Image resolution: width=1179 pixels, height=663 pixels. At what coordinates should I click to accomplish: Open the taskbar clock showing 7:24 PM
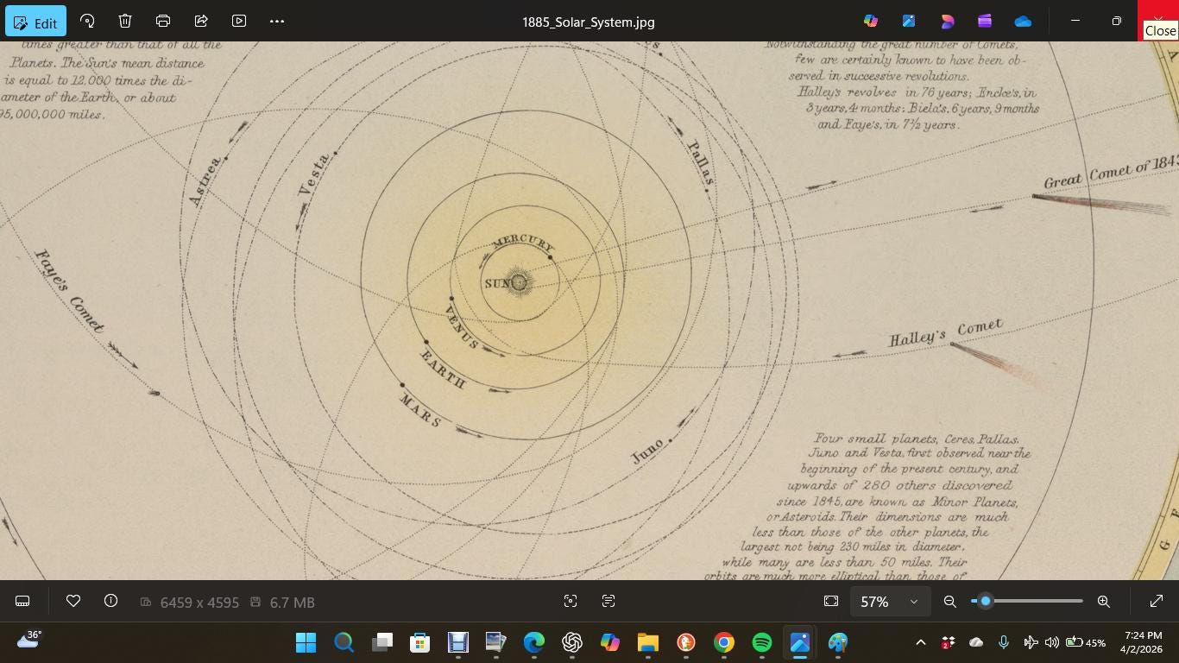(1141, 641)
